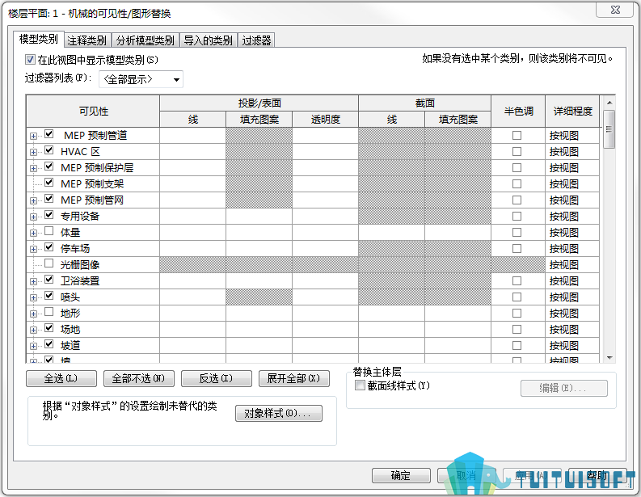
Task: Expand the HVAC 区 category
Action: 33,152
